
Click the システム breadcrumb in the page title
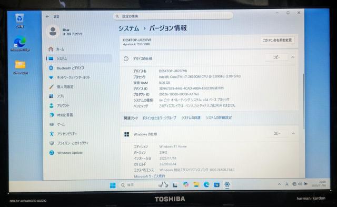coord(128,28)
